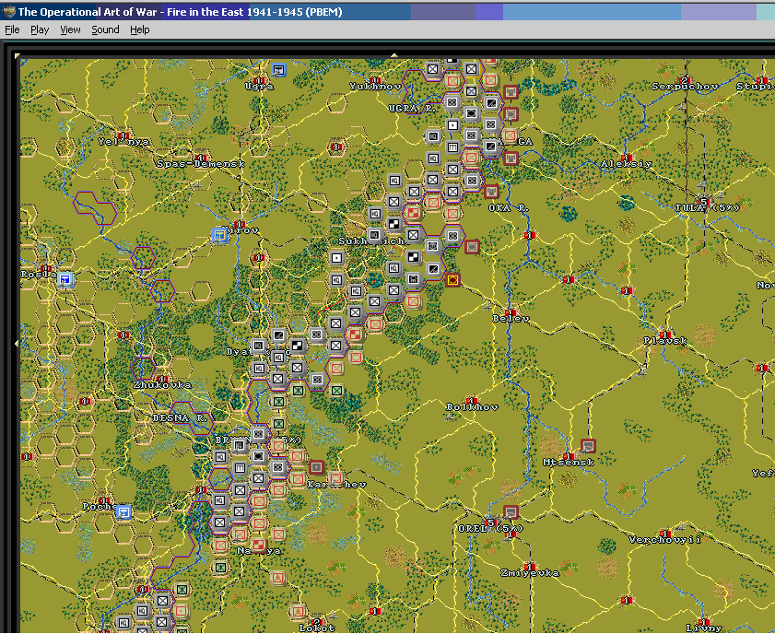Select the blue airfield unit beside Ugra

279,70
